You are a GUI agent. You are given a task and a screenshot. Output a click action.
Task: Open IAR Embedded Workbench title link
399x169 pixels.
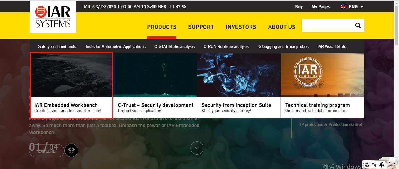tap(66, 105)
